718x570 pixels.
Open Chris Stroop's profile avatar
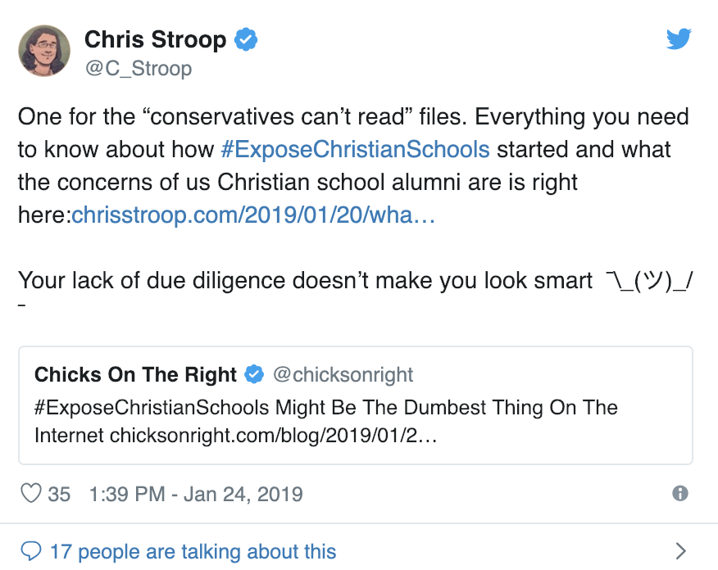[x=44, y=51]
